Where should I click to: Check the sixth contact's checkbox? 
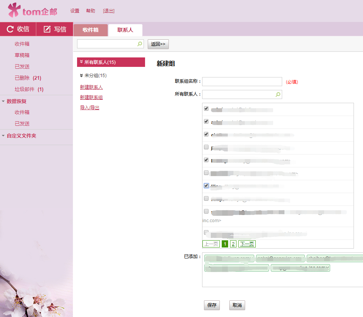206,173
